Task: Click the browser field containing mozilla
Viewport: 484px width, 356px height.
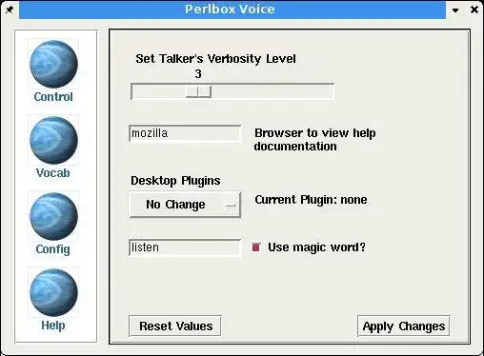Action: (185, 133)
